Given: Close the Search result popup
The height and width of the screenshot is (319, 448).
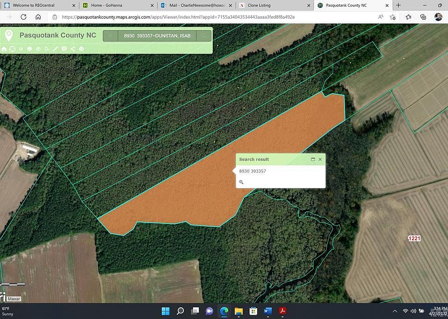Looking at the screenshot, I should click(320, 159).
